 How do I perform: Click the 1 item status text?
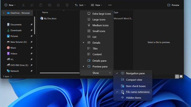pos(6,77)
